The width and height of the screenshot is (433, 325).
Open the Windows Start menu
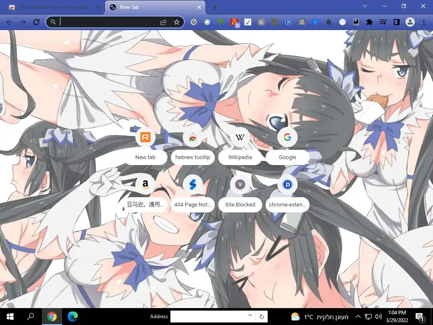pyautogui.click(x=10, y=317)
